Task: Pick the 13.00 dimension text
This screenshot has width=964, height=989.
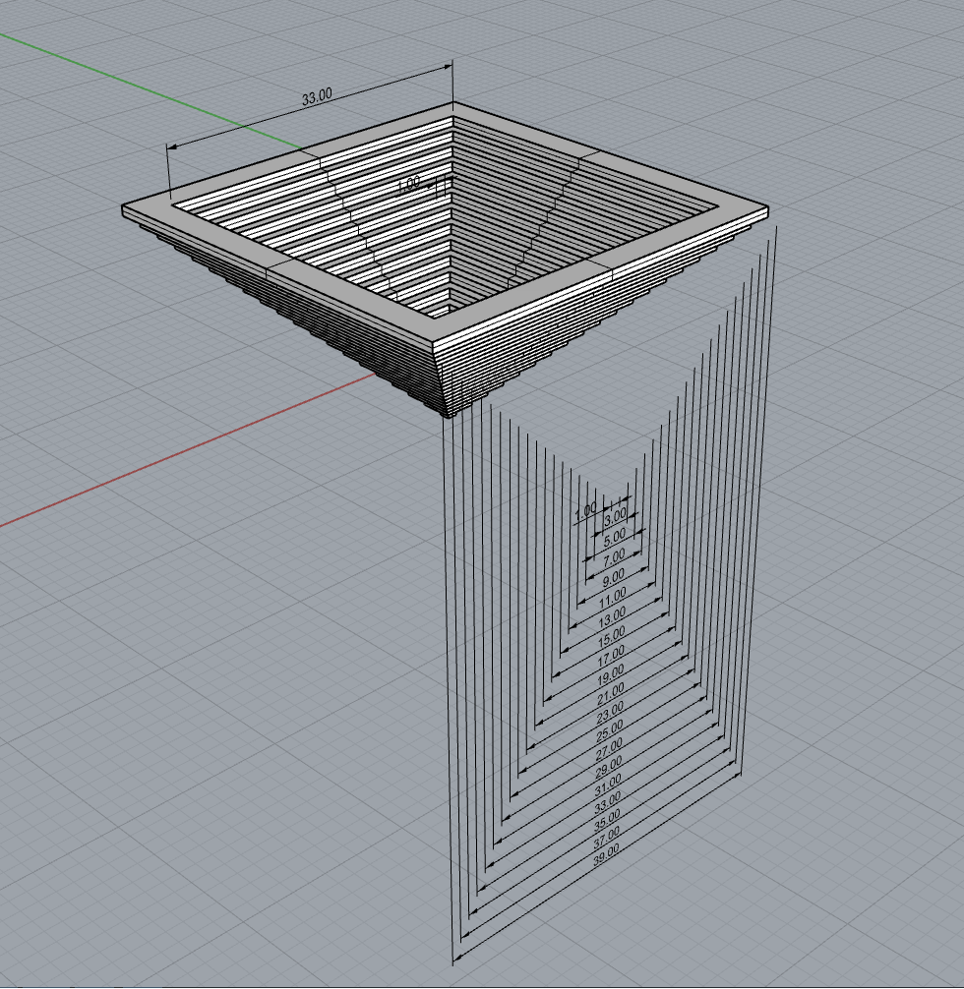Action: click(612, 617)
